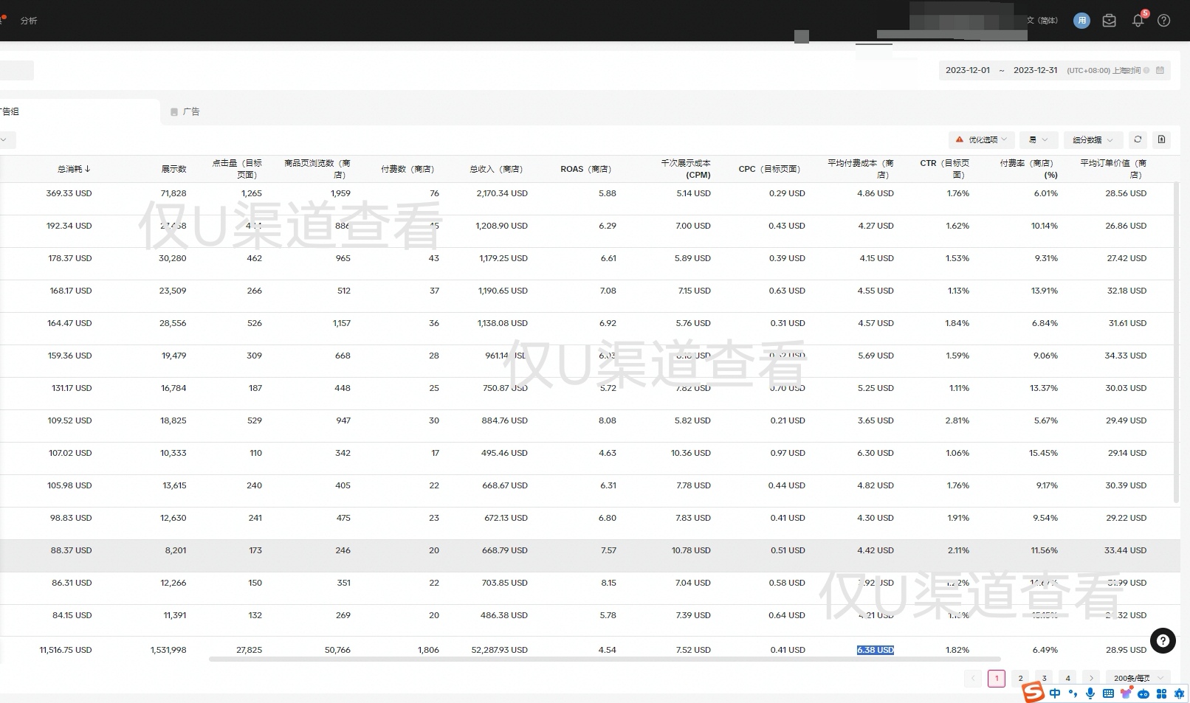1190x703 pixels.
Task: Click the refresh data icon
Action: point(1138,139)
